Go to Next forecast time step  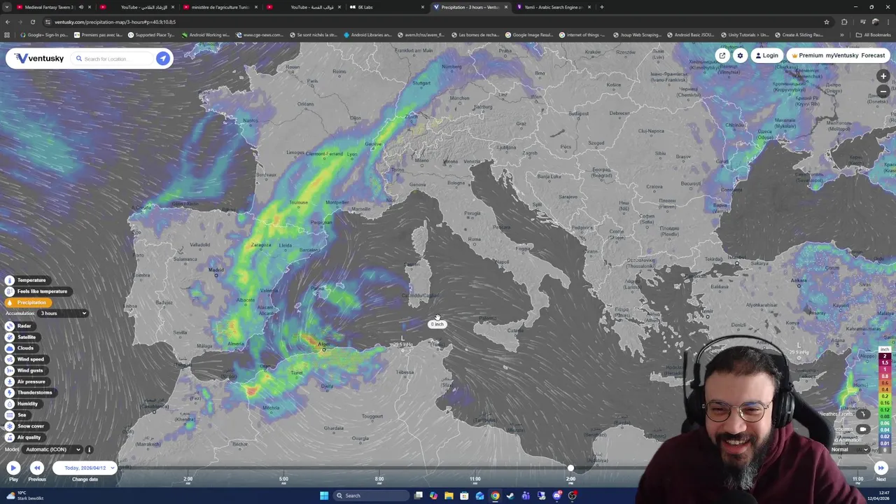(881, 468)
